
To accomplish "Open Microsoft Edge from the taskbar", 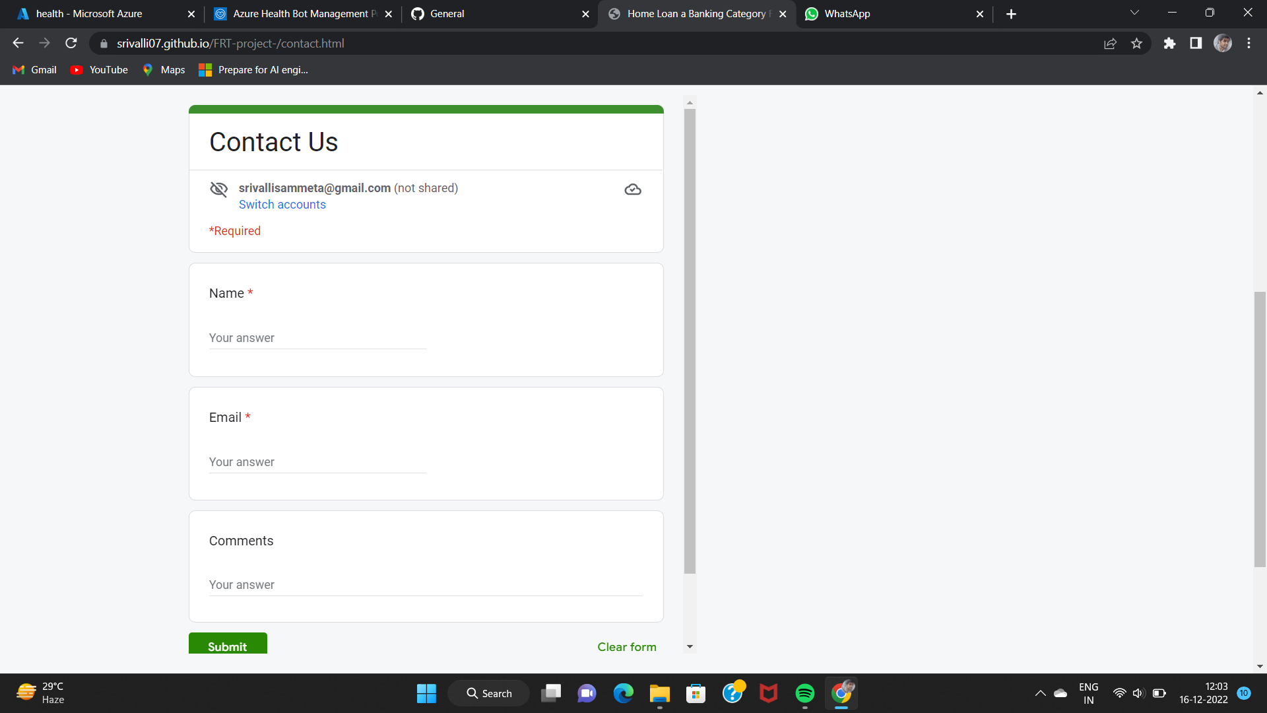I will 623,693.
